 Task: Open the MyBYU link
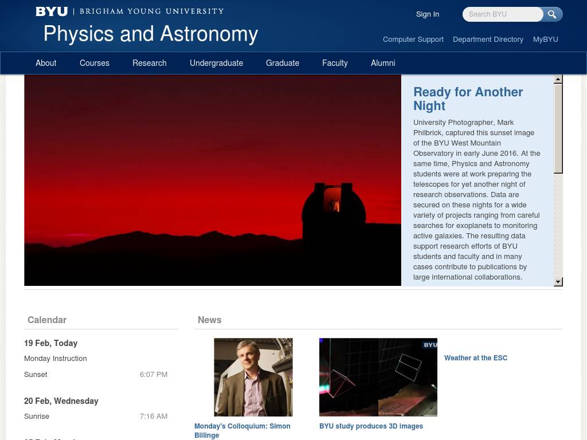click(x=545, y=40)
